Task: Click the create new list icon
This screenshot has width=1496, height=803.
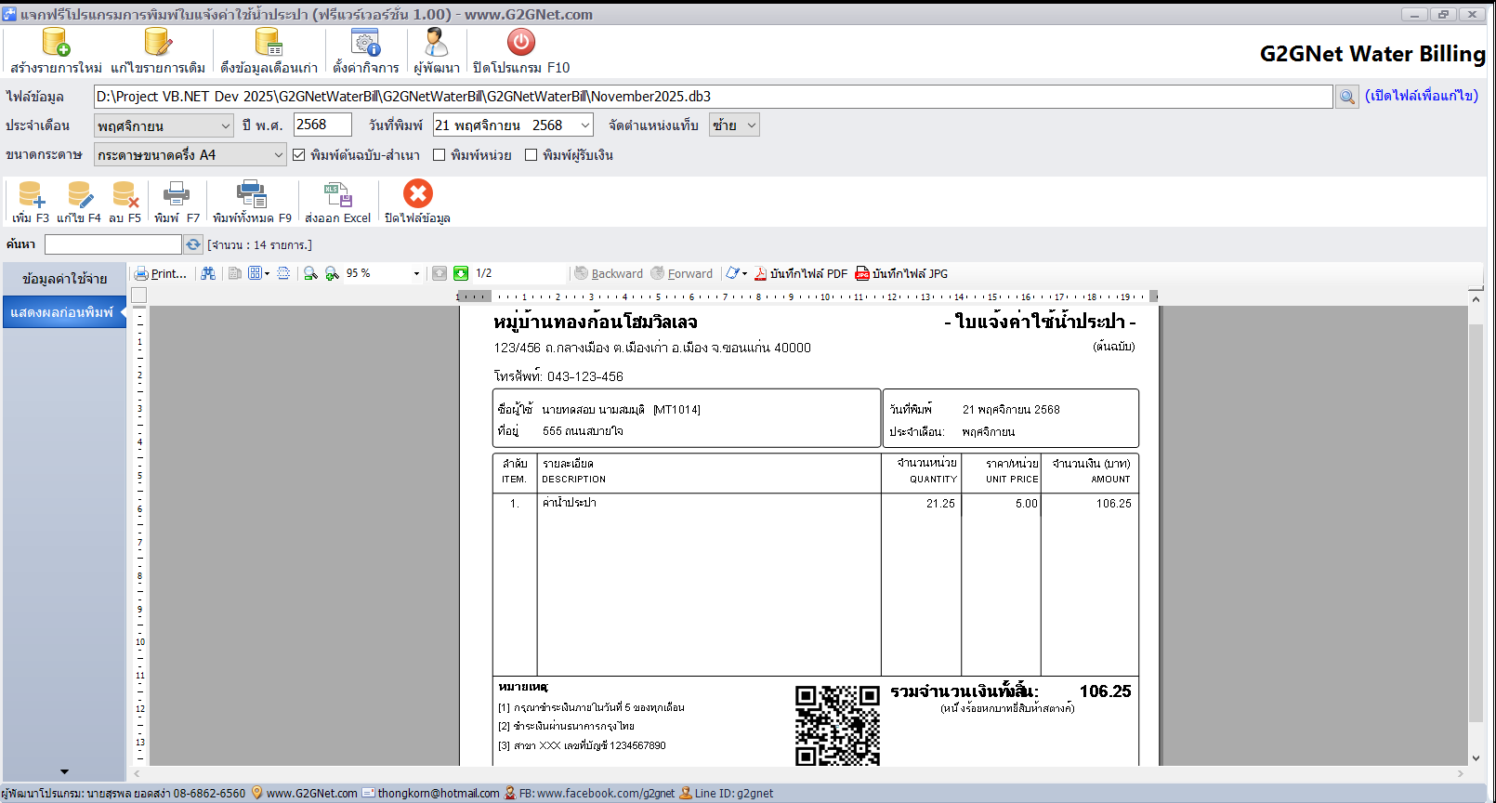Action: pyautogui.click(x=56, y=43)
